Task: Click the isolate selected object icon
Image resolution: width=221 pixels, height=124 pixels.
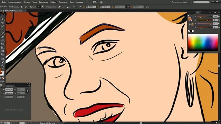Action: coord(147,7)
